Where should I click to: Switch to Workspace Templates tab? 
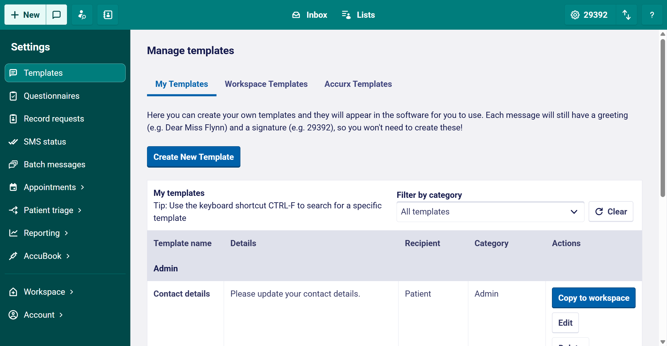click(x=266, y=84)
